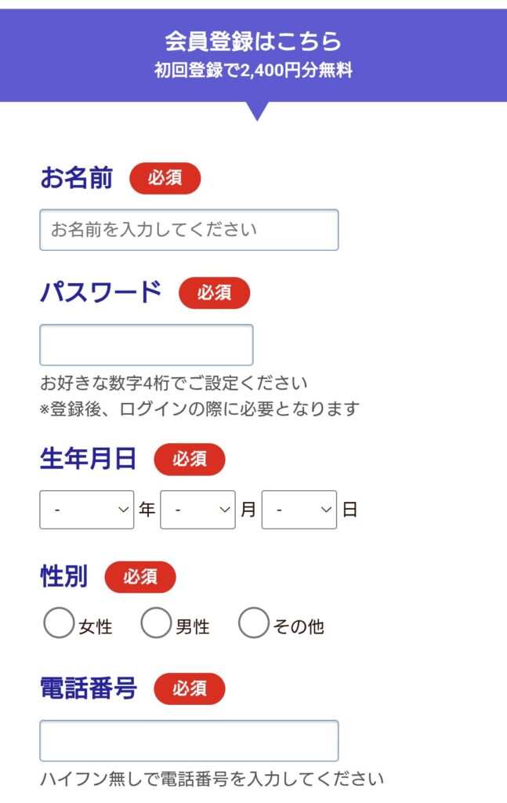Click inside the お名前 name input field
The height and width of the screenshot is (803, 507).
188,229
